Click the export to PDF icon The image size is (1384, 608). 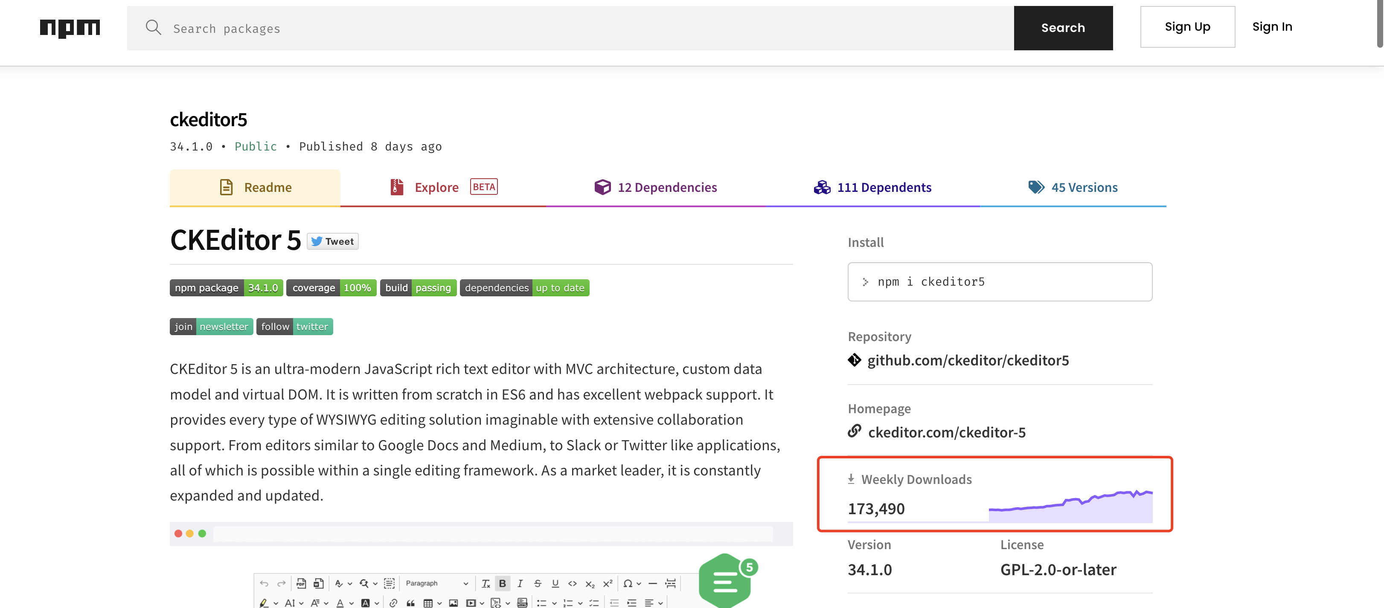click(x=301, y=583)
